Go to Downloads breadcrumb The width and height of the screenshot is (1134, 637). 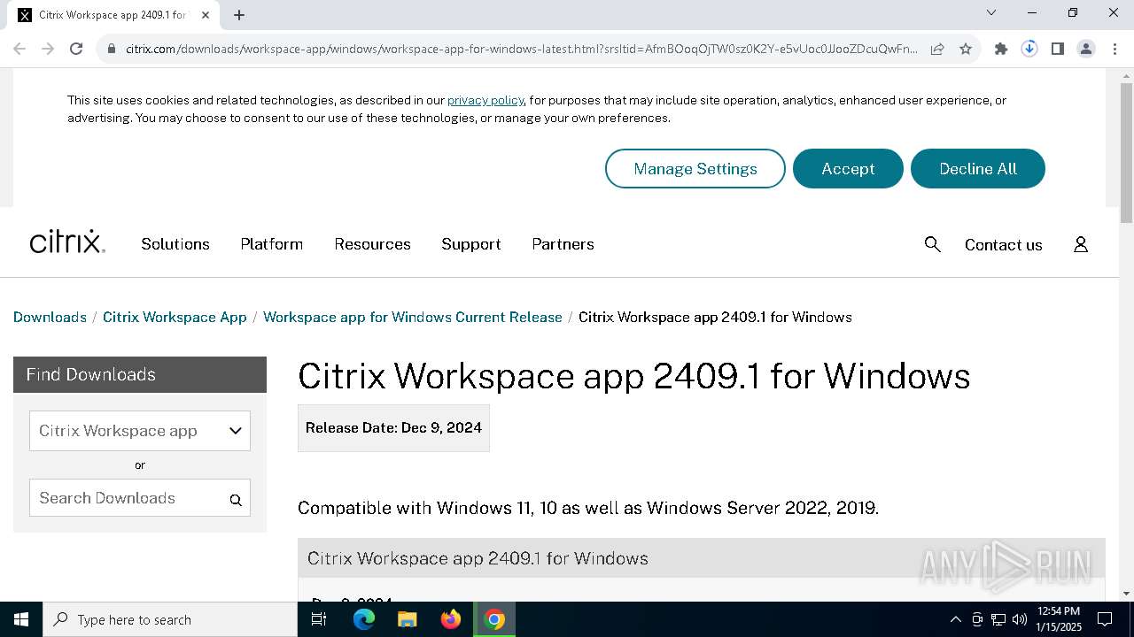click(50, 317)
